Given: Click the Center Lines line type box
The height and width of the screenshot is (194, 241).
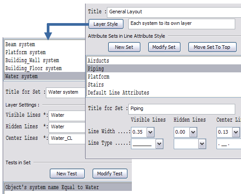Looking at the screenshot, I should click(x=229, y=144).
